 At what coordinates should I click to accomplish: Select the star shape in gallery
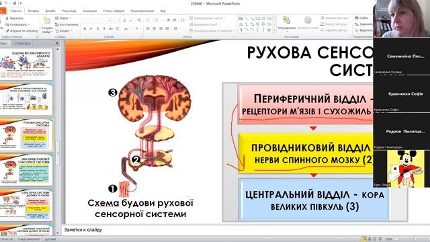(x=269, y=30)
